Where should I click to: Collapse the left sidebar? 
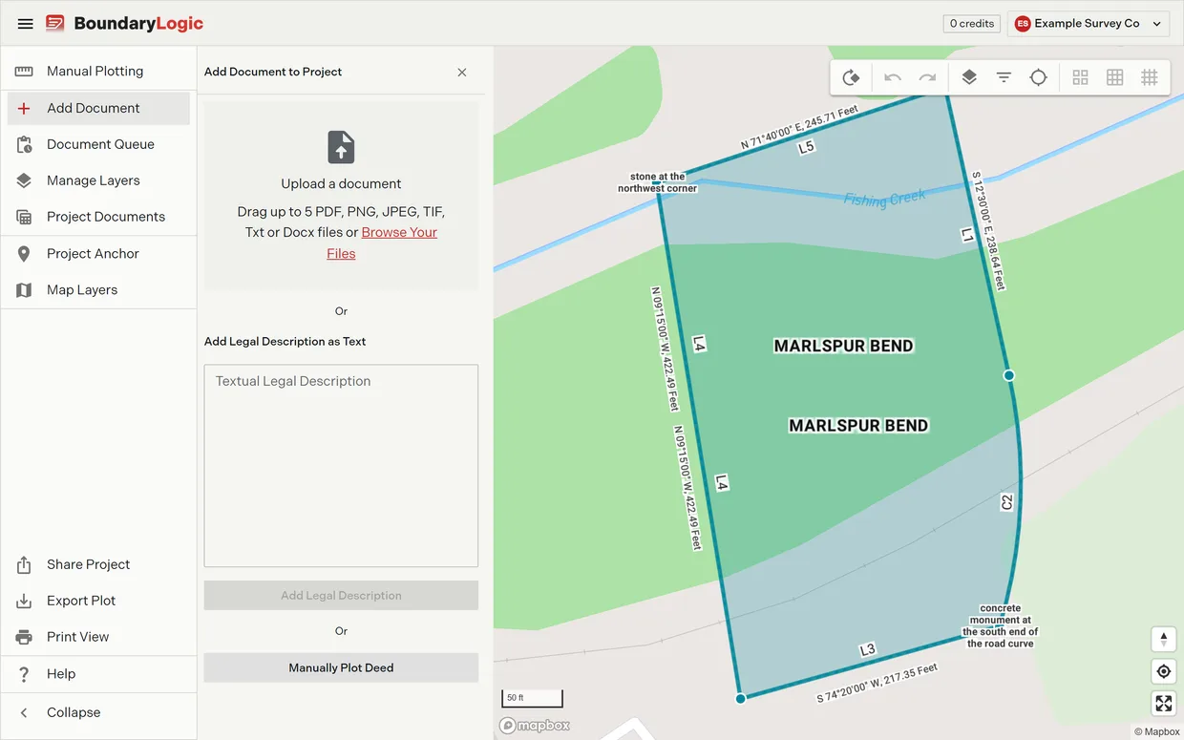tap(98, 712)
